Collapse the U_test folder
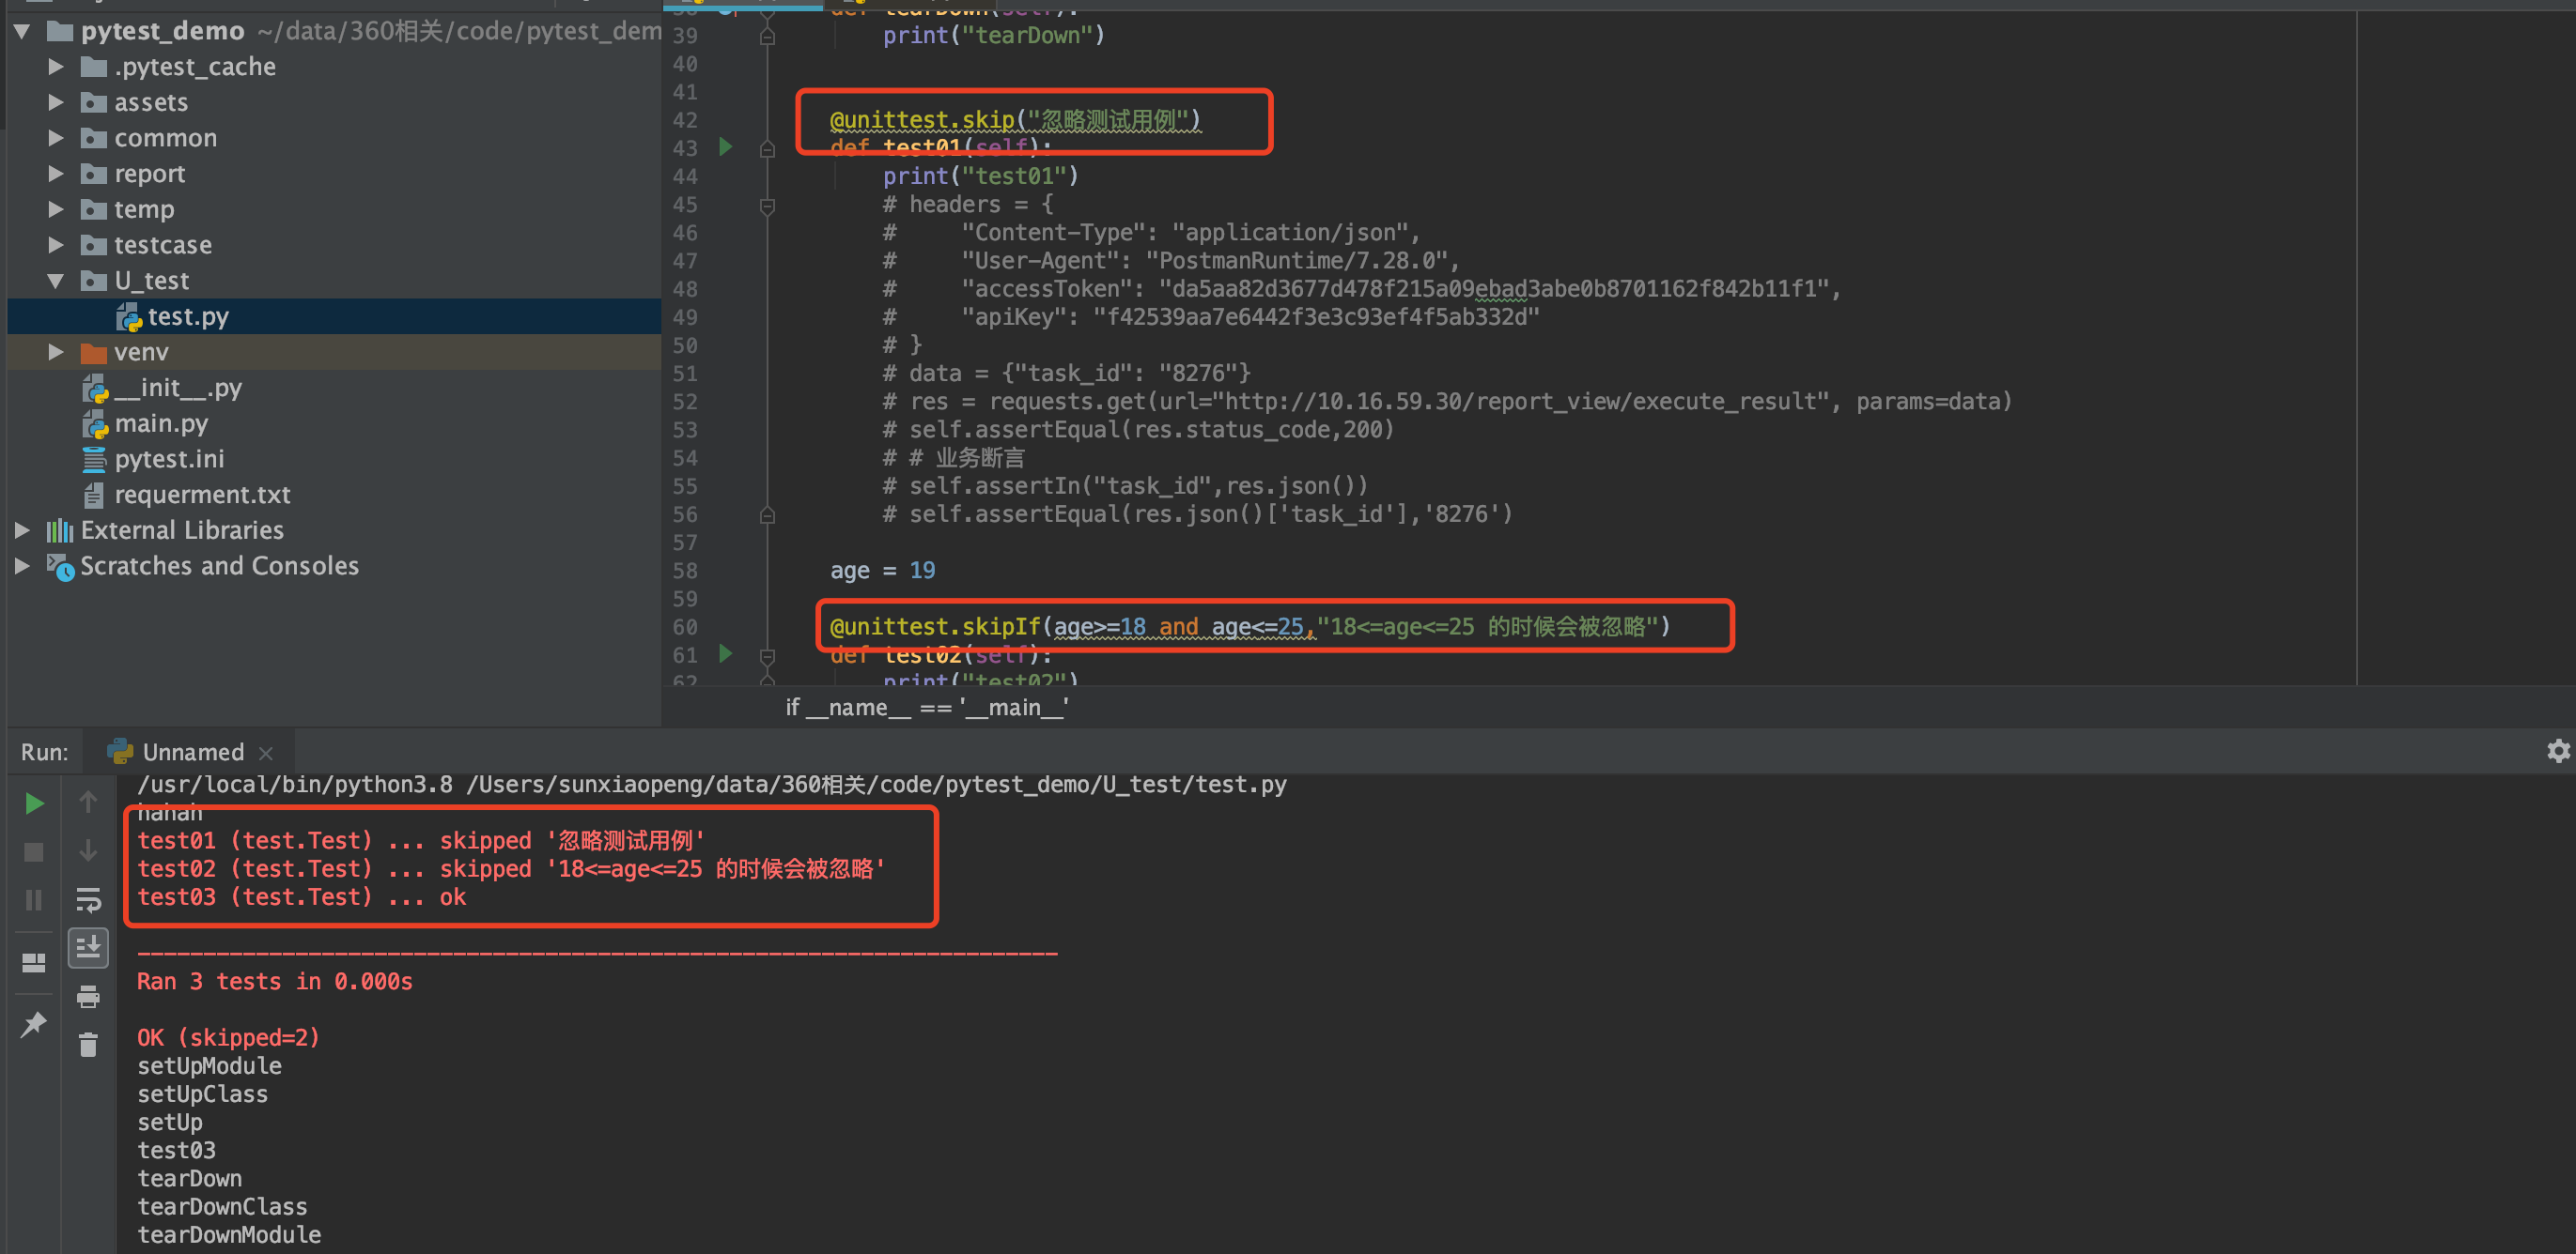This screenshot has height=1254, width=2576. point(56,281)
